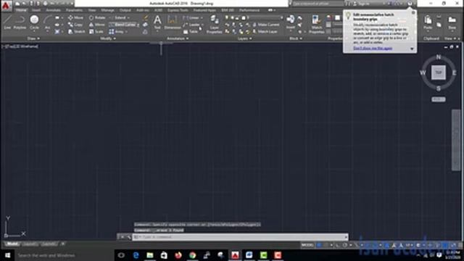The image size is (464, 261).
Task: Open Chrome from the taskbar
Action: [x=193, y=255]
